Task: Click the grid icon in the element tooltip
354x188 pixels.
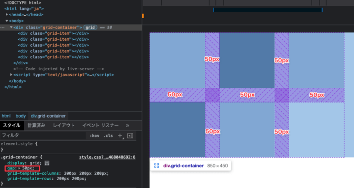Action: click(156, 166)
